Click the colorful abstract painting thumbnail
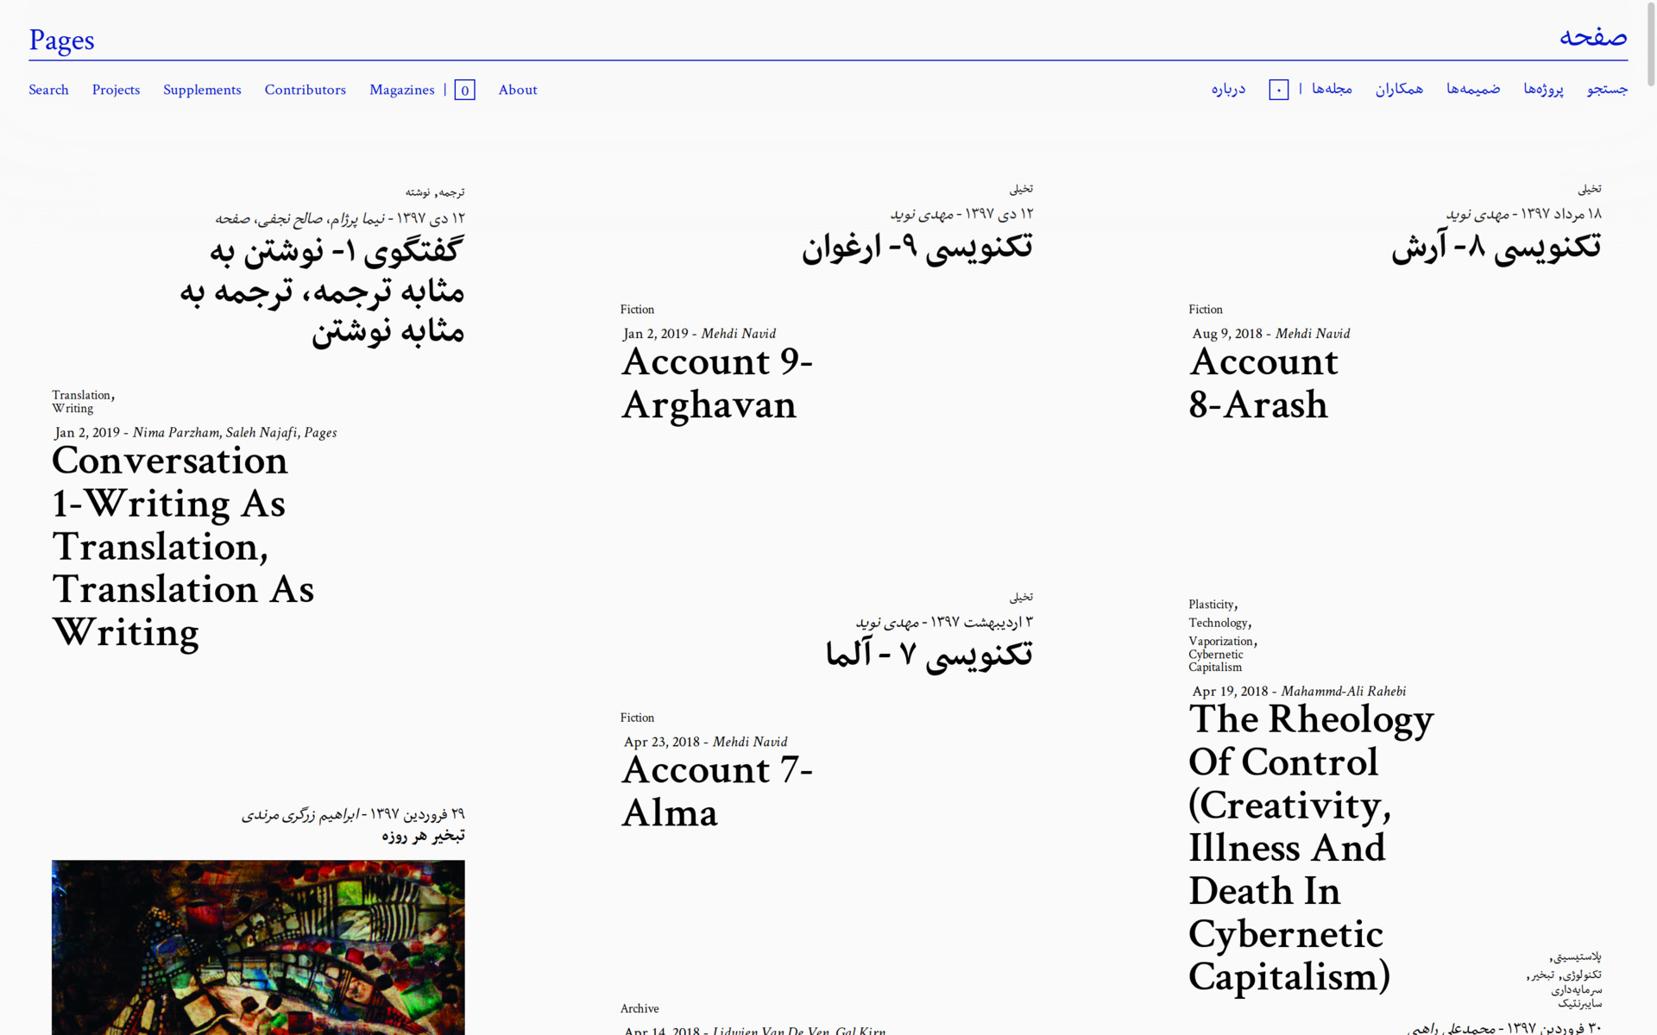This screenshot has width=1657, height=1035. [258, 946]
